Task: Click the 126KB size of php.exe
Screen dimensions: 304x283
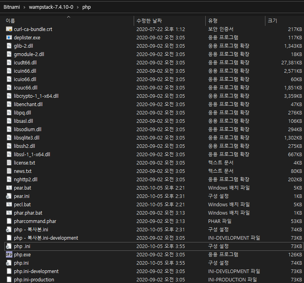Action: tap(295, 254)
